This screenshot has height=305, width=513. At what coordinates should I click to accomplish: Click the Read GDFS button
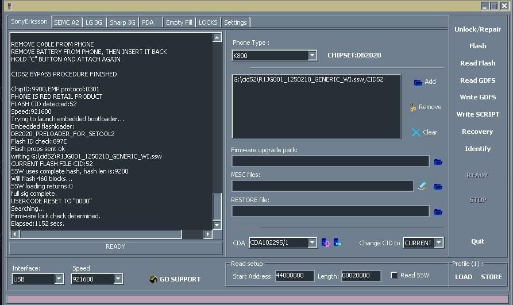[477, 80]
